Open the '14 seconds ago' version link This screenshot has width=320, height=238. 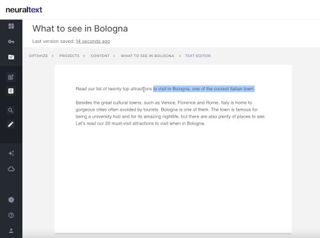[93, 42]
